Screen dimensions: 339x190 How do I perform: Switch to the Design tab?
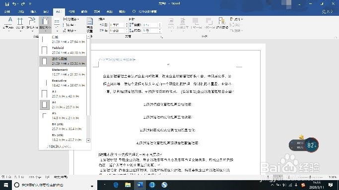pos(46,12)
